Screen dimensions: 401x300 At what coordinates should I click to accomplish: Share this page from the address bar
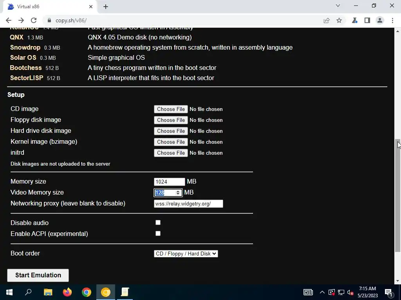point(327,20)
